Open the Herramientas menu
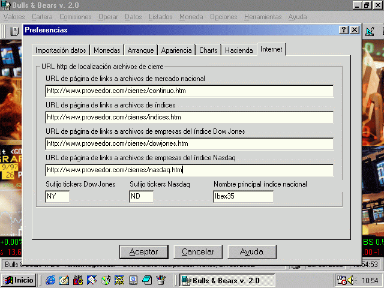This screenshot has width=384, height=288. click(x=263, y=17)
